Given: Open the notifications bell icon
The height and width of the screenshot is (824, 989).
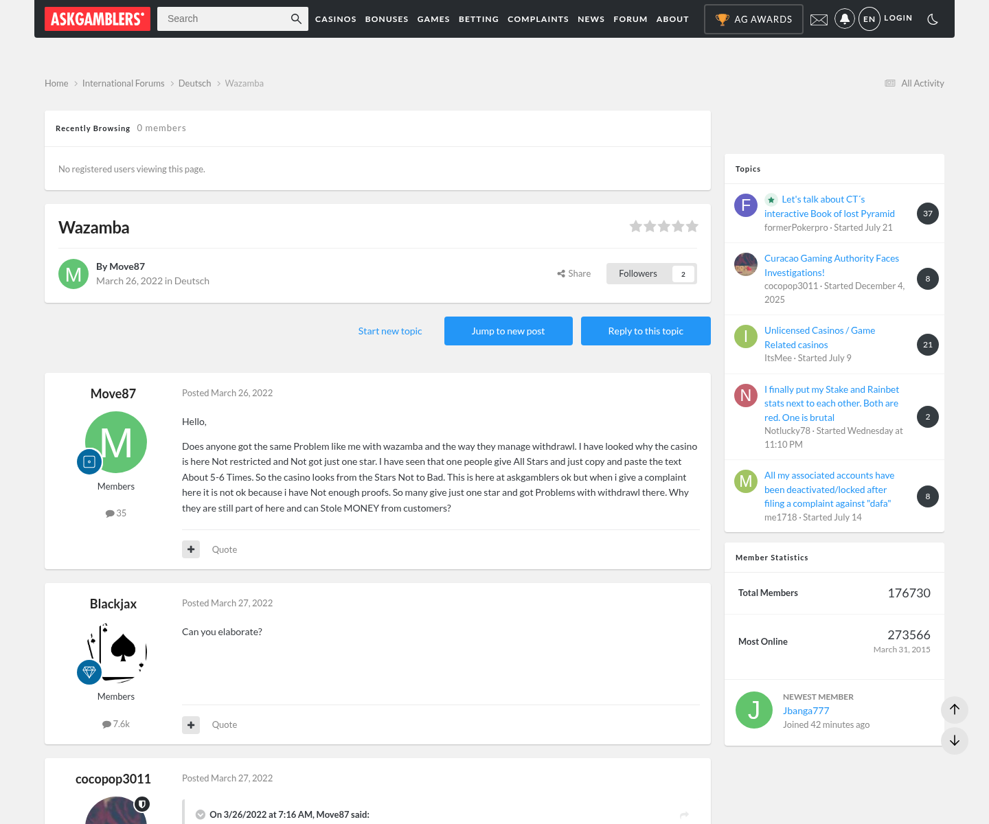Looking at the screenshot, I should pos(845,19).
